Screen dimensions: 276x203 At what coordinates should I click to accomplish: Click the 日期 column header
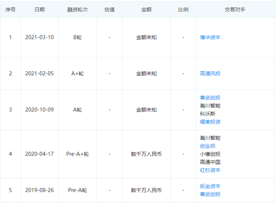click(x=40, y=10)
